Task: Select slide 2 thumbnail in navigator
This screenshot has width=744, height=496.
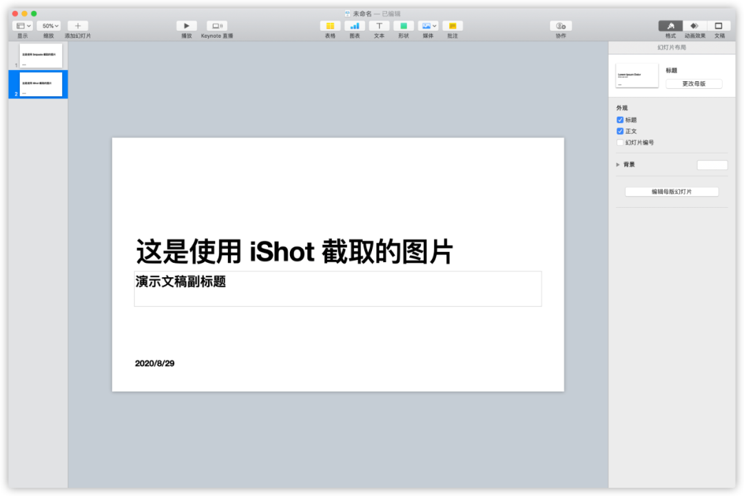Action: (41, 85)
